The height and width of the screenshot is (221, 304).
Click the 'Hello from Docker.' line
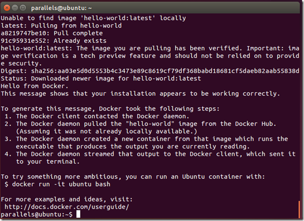(x=35, y=86)
